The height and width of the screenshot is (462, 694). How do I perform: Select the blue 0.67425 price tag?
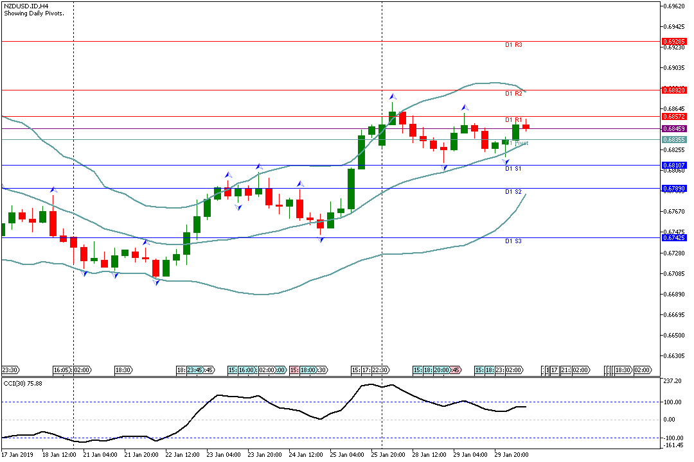(673, 238)
